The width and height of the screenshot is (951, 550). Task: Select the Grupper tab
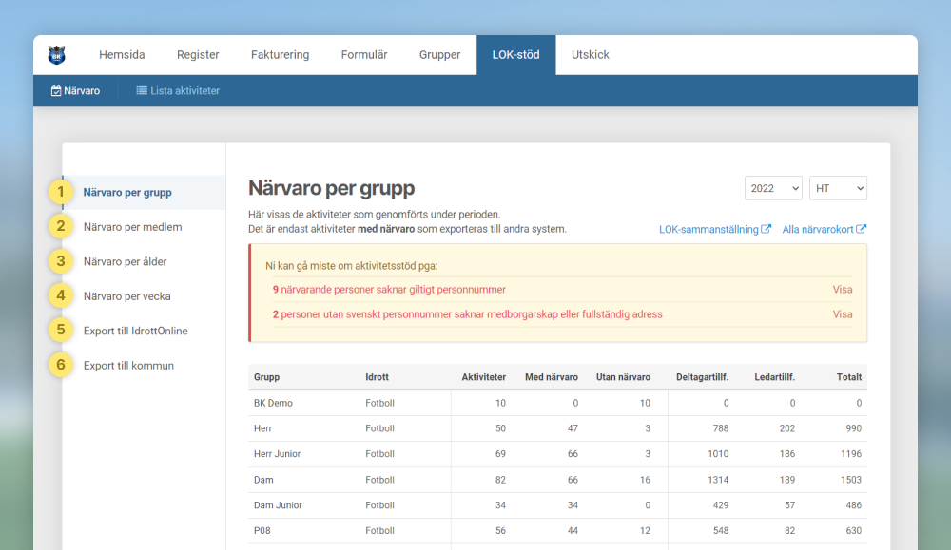[x=439, y=54]
